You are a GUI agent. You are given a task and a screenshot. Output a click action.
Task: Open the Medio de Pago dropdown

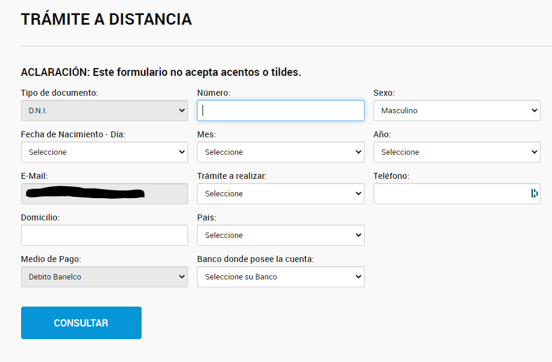[104, 276]
